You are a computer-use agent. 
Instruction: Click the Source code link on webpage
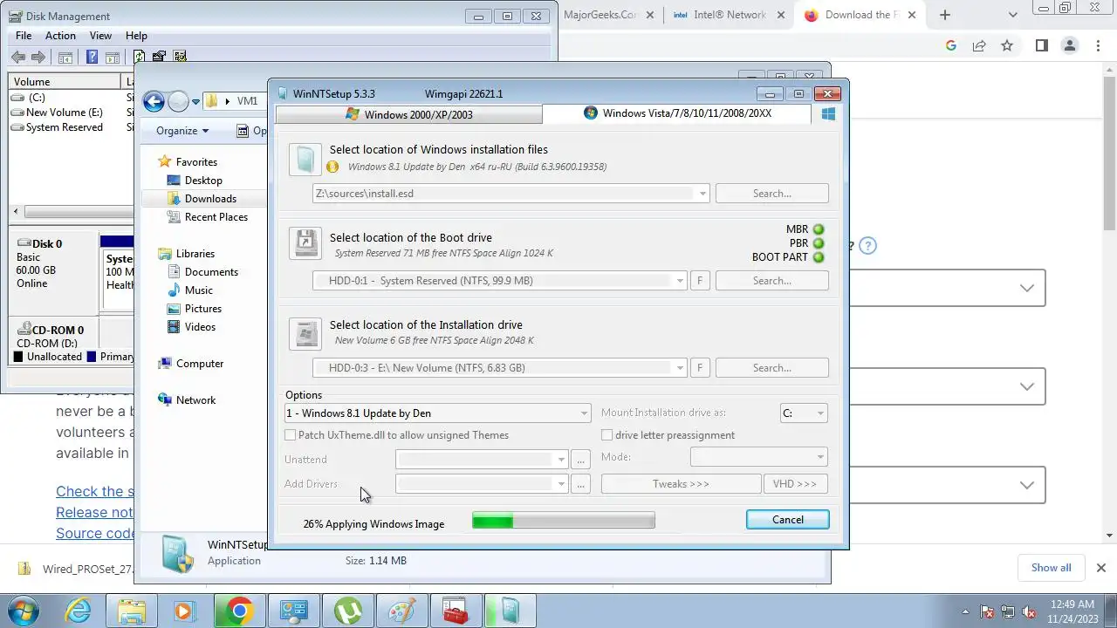[x=96, y=533]
